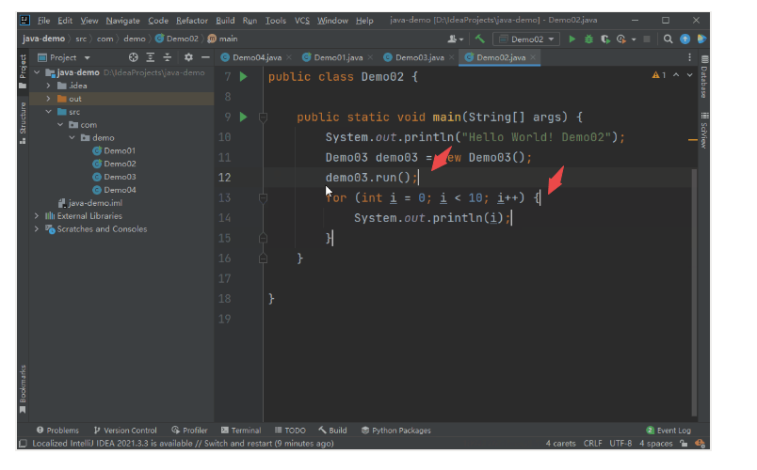Screen dimensions: 757x470
Task: Hide the Project panel with minus icon
Action: 205,57
